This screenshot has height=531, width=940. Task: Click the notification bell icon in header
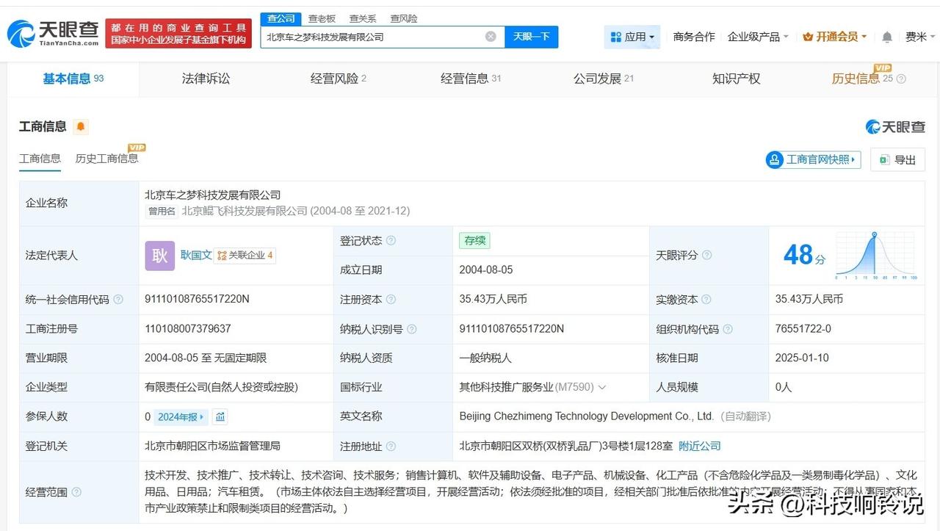click(x=887, y=37)
